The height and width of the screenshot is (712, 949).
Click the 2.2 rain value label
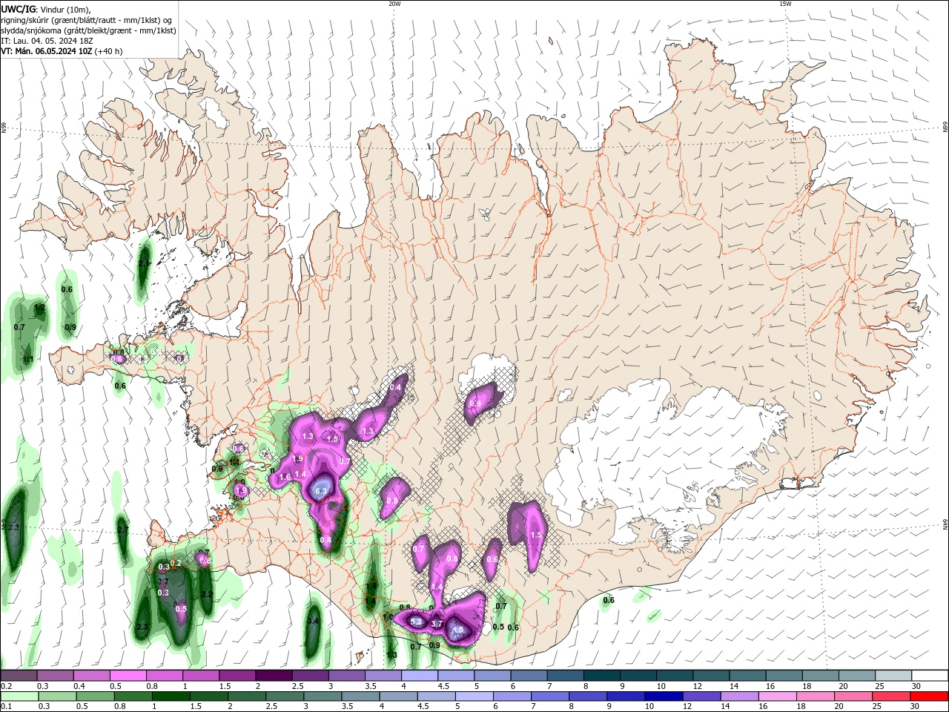[x=207, y=594]
